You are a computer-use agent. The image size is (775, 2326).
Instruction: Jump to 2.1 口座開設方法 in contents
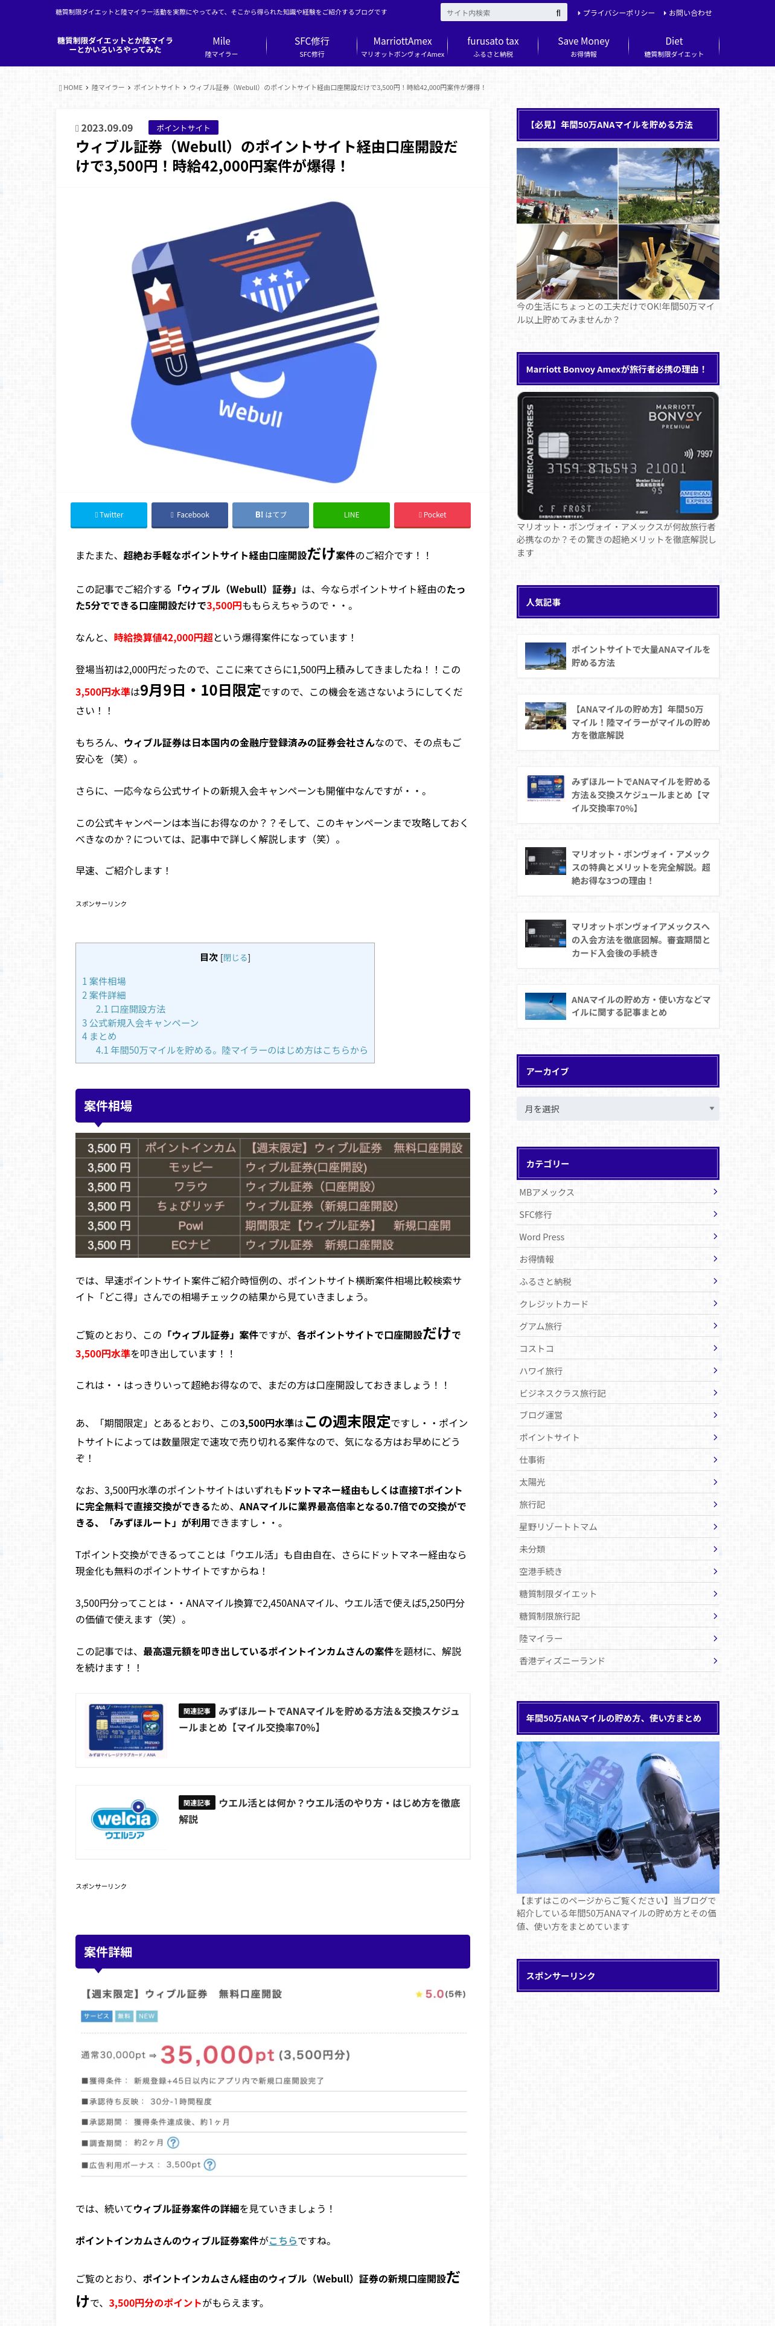(131, 1008)
